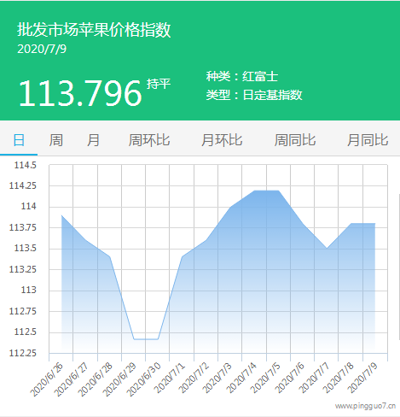Click the 类型：日定基指数 label
The image size is (400, 417).
click(x=254, y=95)
